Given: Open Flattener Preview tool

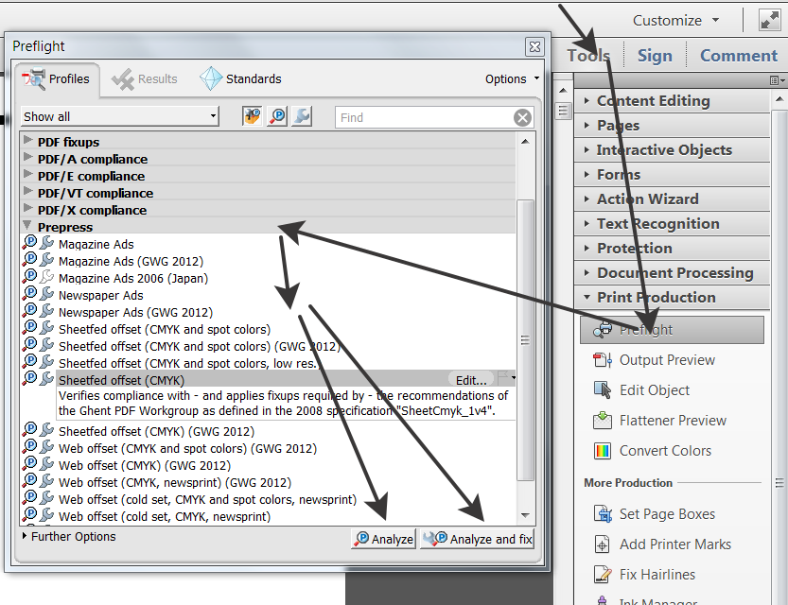Looking at the screenshot, I should [659, 421].
